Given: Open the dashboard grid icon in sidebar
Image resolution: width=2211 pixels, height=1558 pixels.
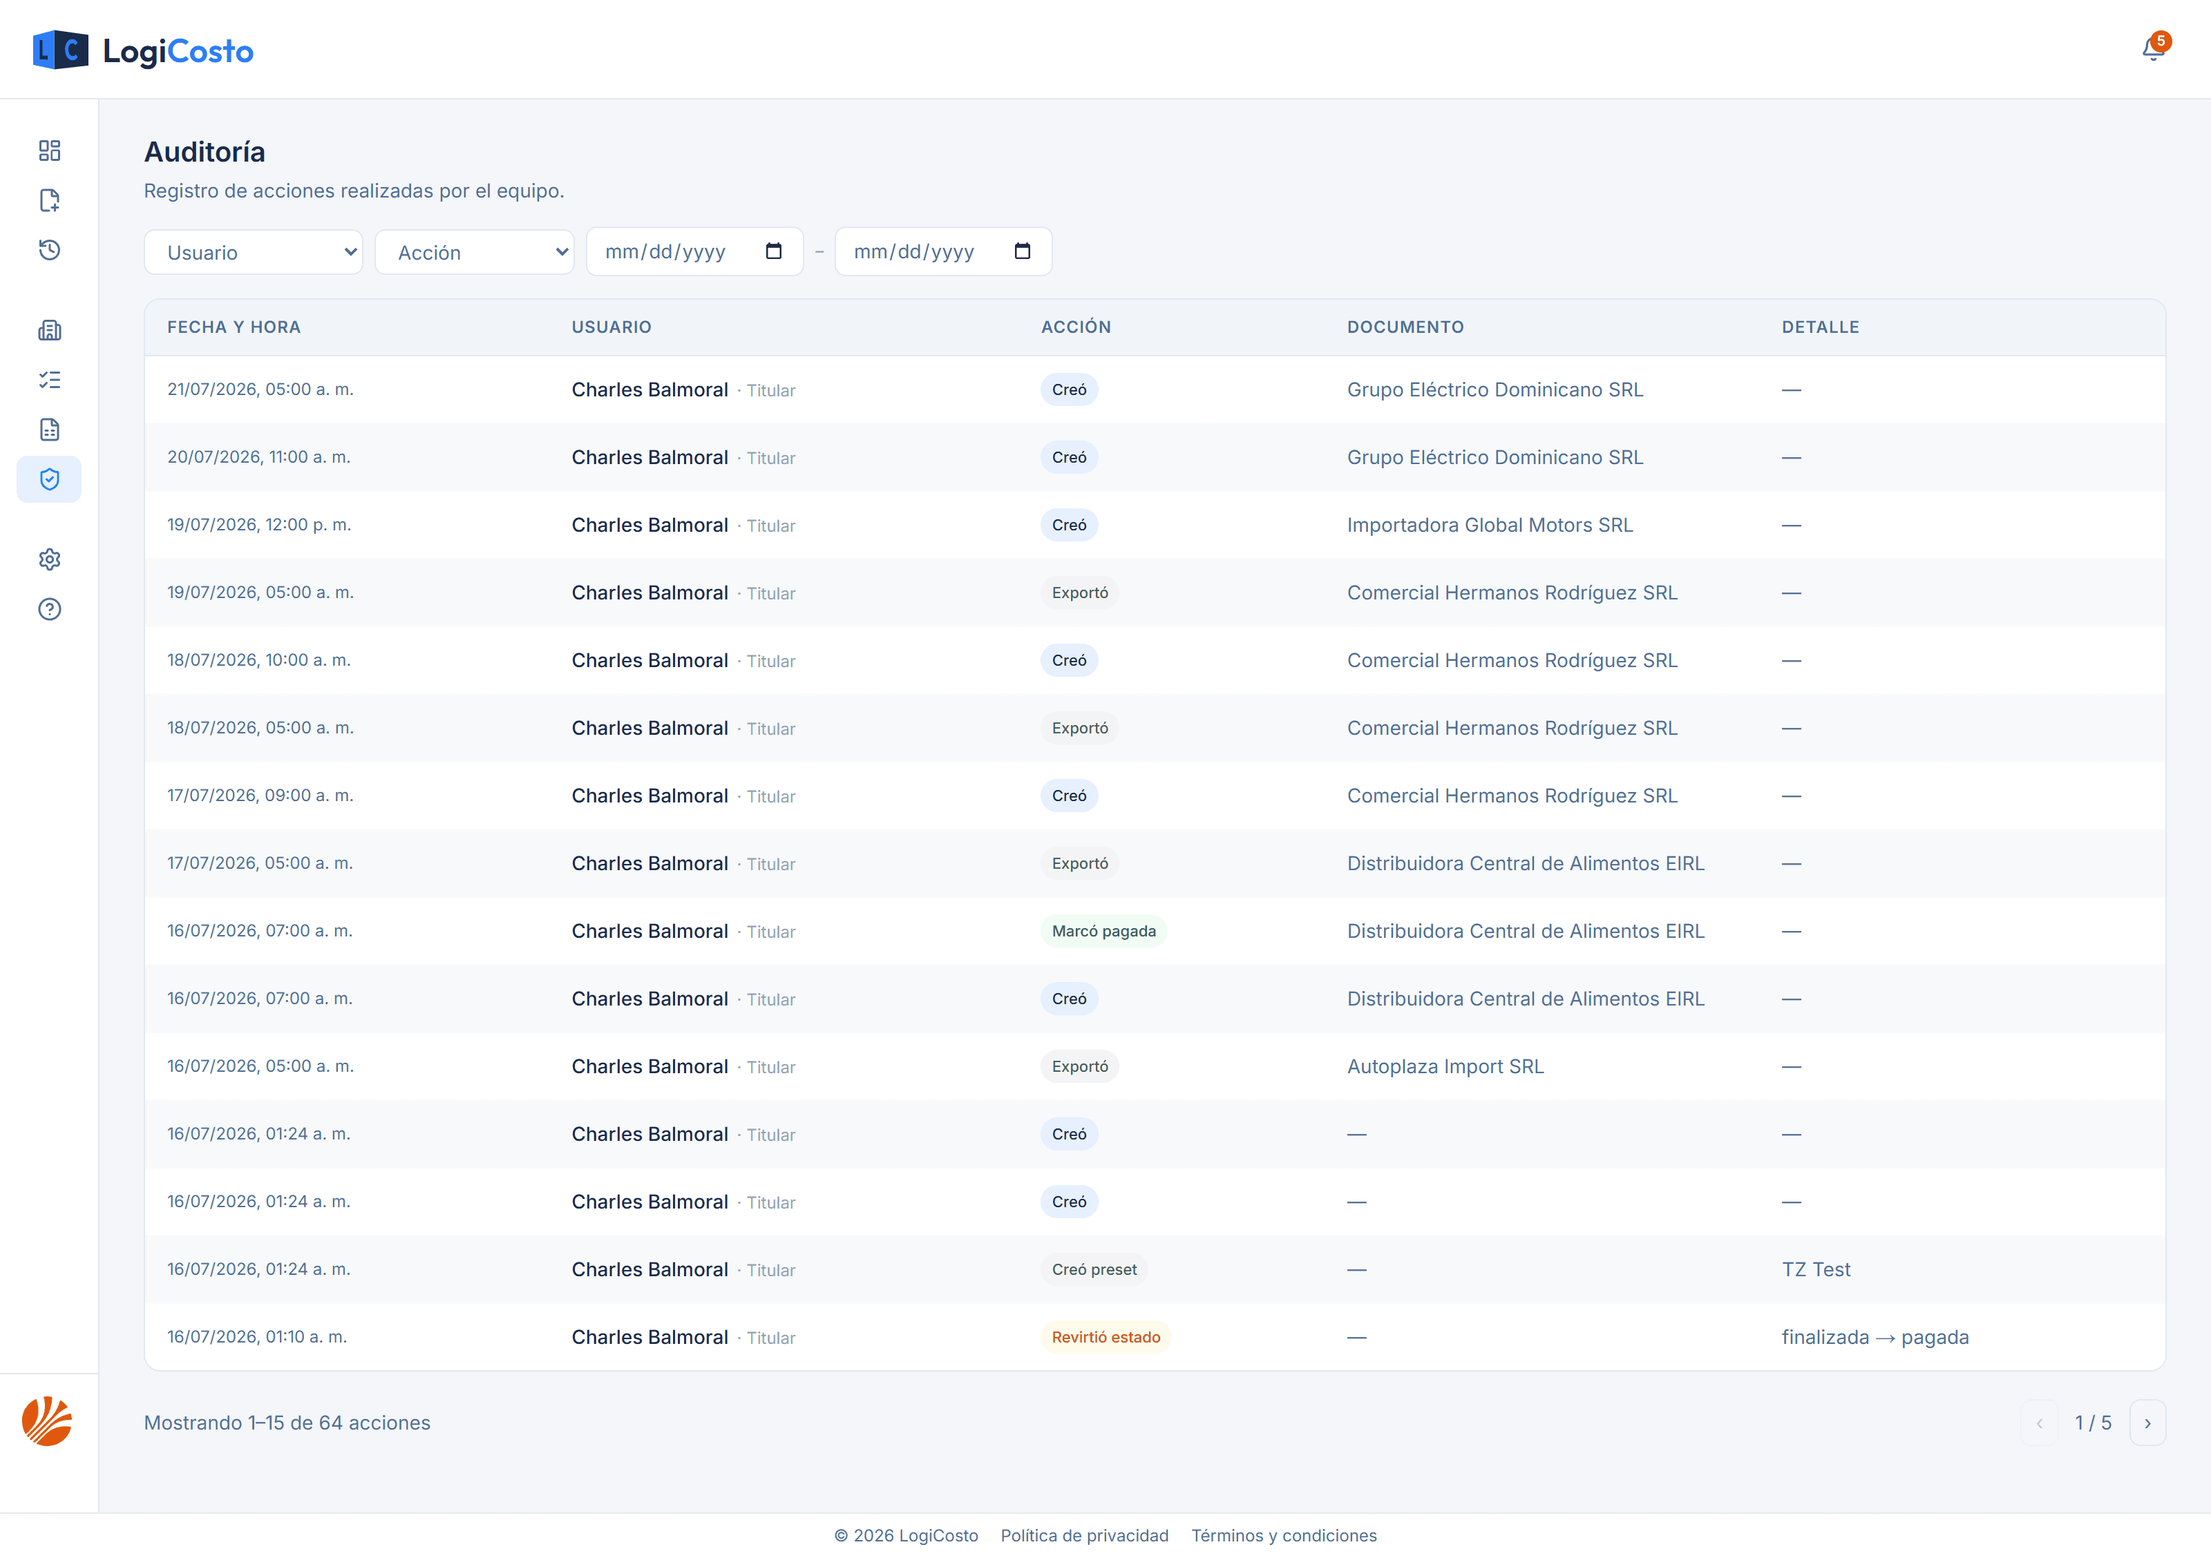Looking at the screenshot, I should coord(49,150).
